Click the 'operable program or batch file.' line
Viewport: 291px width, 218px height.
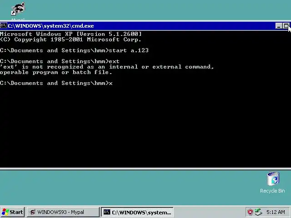coord(56,72)
